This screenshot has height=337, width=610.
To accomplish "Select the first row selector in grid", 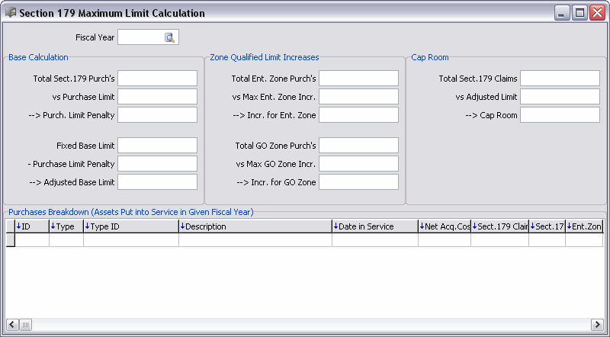I will (10, 240).
